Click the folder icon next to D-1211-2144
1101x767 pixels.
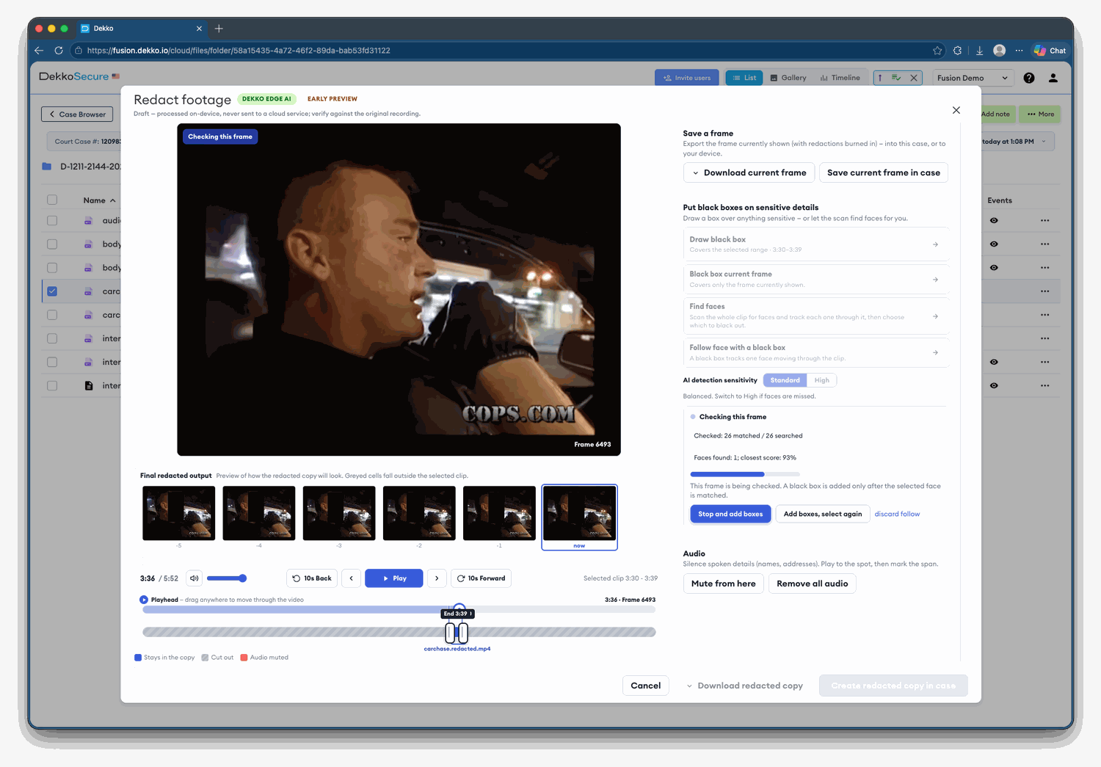pos(47,167)
